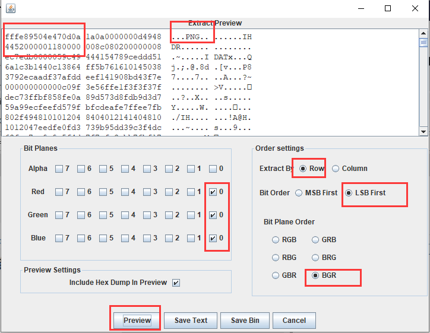
Task: Click the Save Bin button
Action: 245,321
